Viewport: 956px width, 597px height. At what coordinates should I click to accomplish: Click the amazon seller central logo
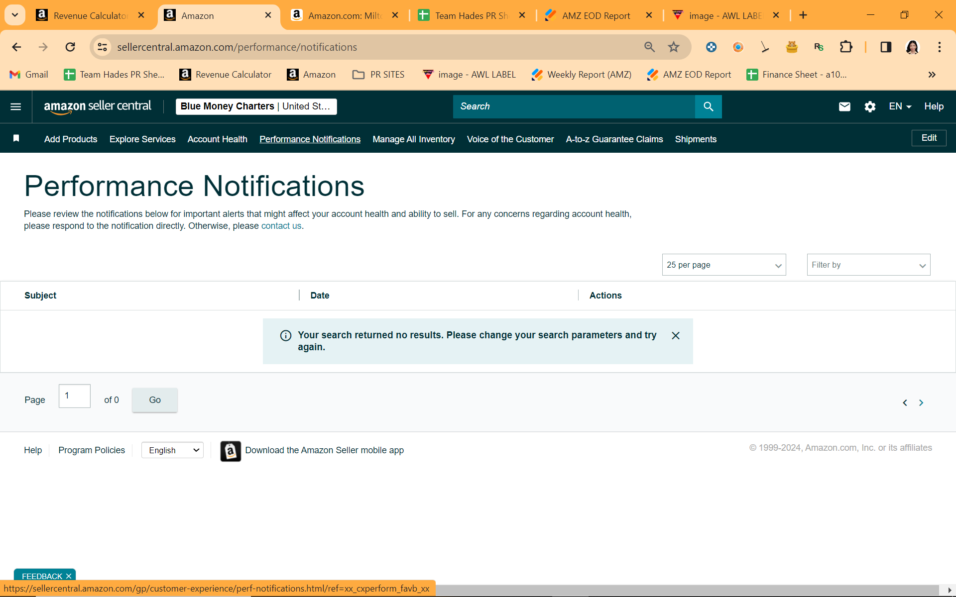point(98,106)
